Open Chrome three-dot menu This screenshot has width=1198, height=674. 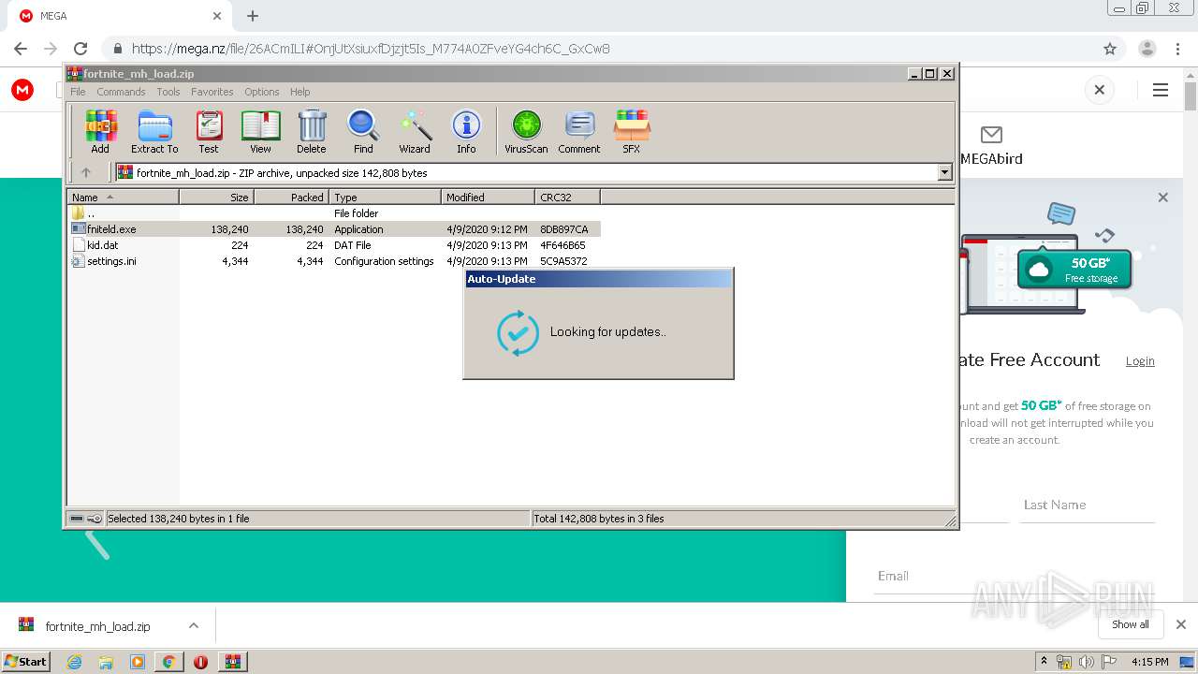[1176, 49]
